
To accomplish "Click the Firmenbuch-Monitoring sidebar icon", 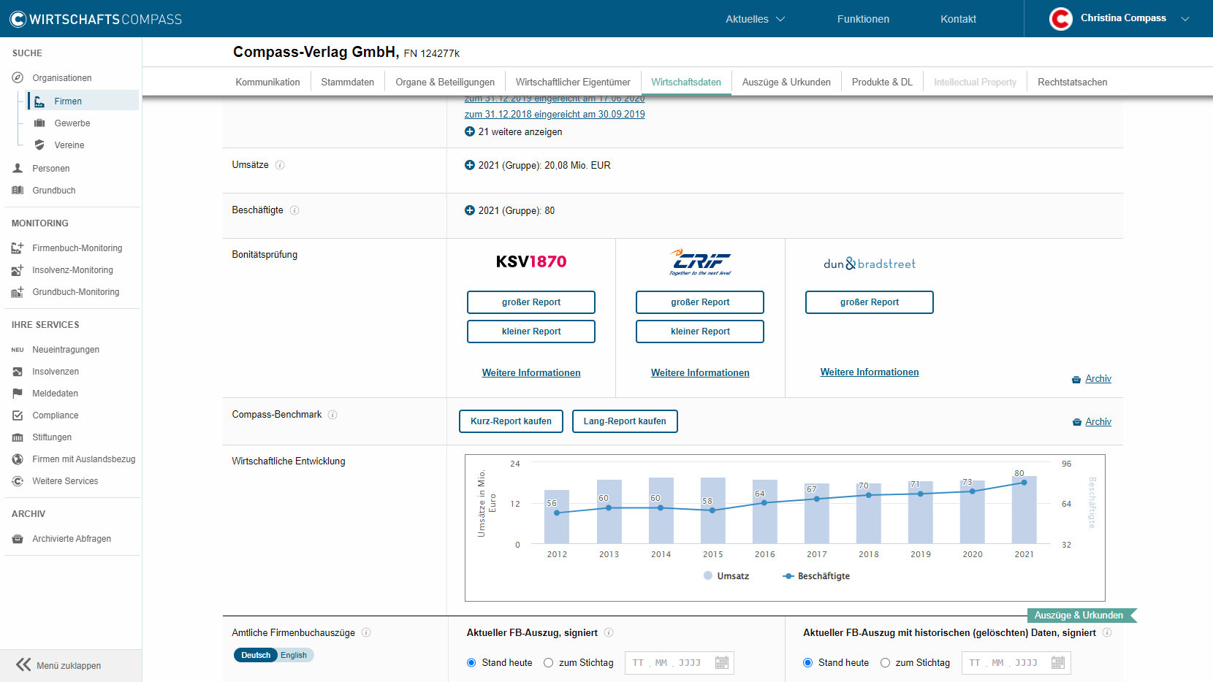I will pyautogui.click(x=18, y=248).
